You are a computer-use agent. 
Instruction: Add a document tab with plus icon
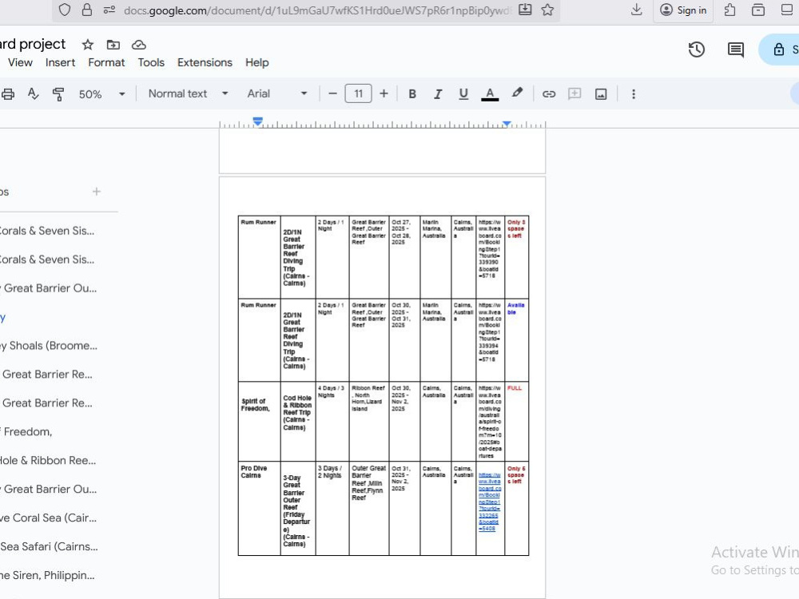[x=97, y=192]
